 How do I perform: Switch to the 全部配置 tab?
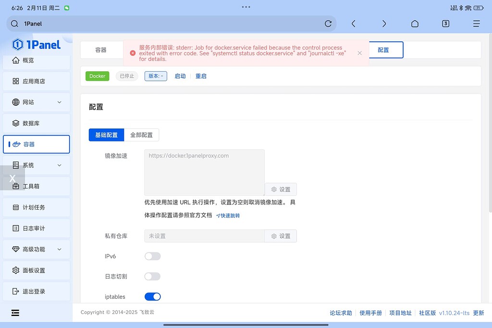click(x=141, y=135)
